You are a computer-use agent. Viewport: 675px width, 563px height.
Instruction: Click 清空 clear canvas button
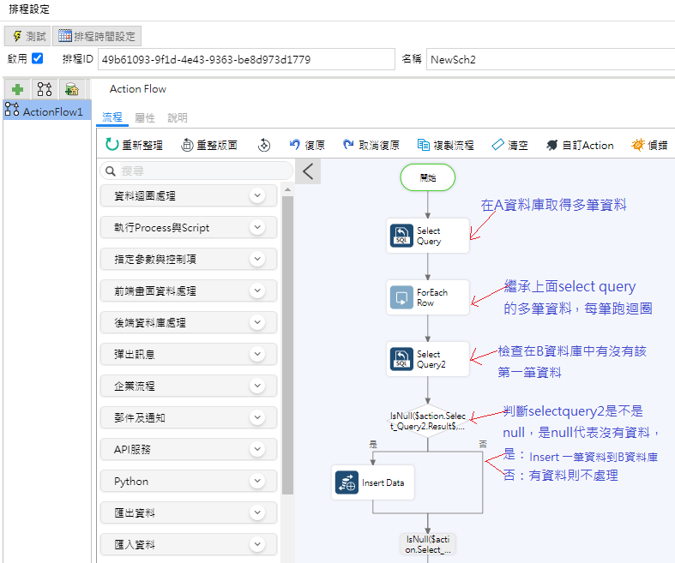(x=509, y=145)
